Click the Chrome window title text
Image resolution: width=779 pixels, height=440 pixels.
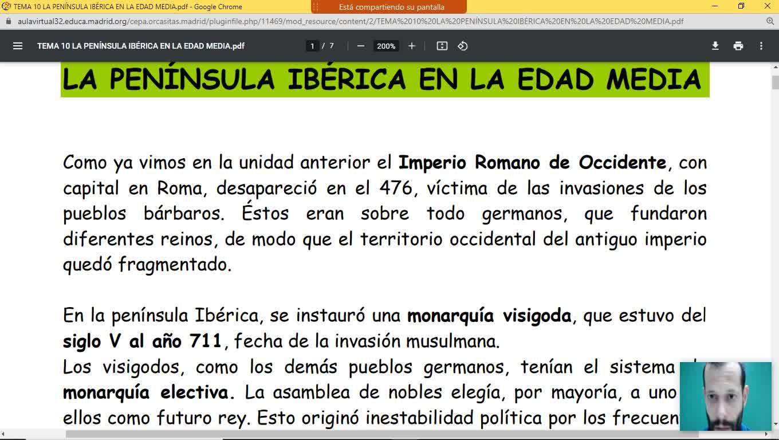(x=128, y=7)
